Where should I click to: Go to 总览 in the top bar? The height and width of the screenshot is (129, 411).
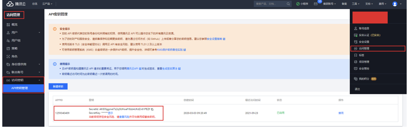(35, 4)
